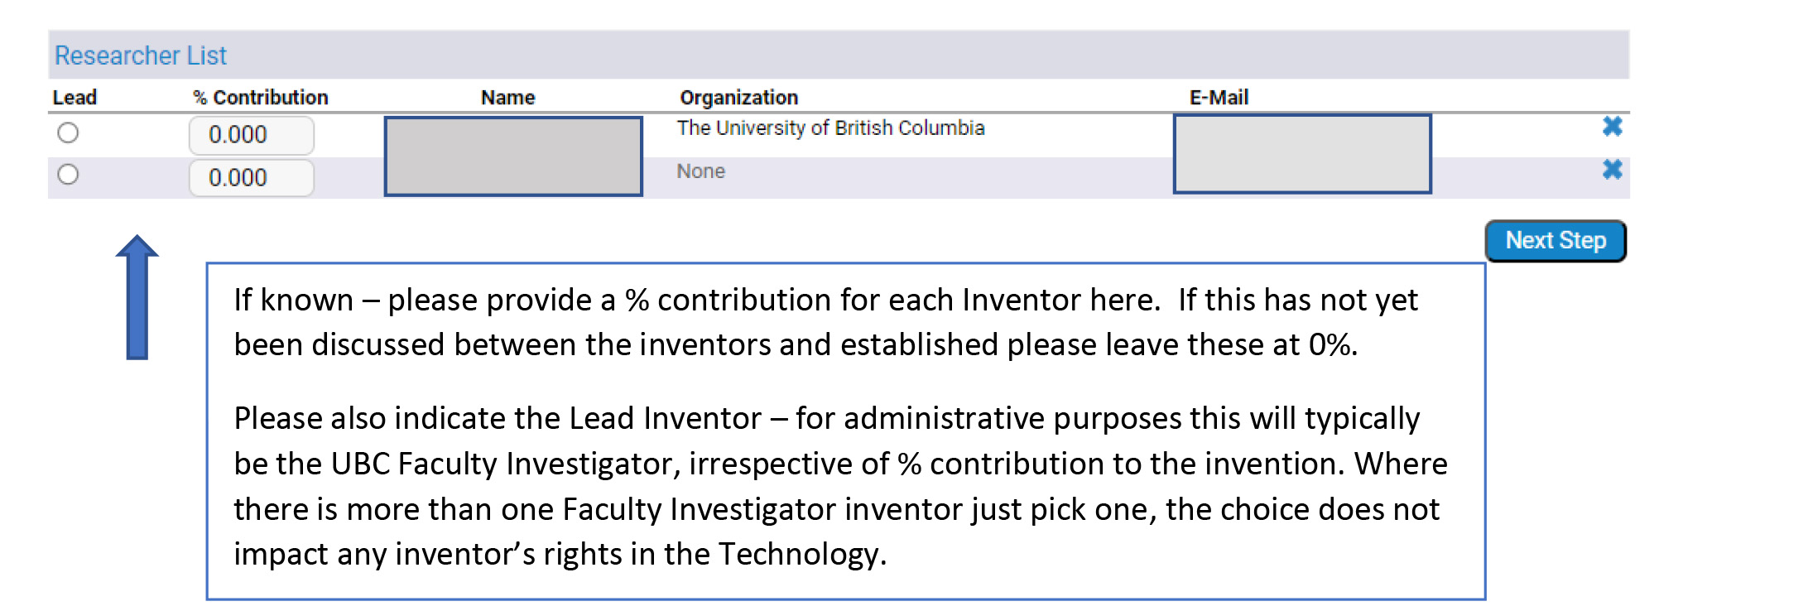Viewport: 1808px width, 611px height.
Task: Click the Name box in the second row
Action: pos(513,176)
